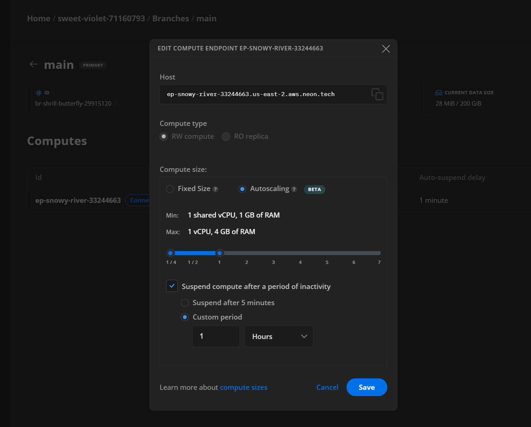The height and width of the screenshot is (427, 531).
Task: Open the compute sizes documentation link
Action: (244, 387)
